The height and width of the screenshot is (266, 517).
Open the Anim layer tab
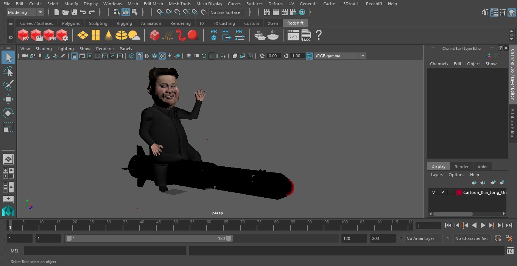tap(482, 167)
